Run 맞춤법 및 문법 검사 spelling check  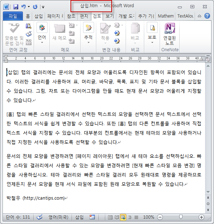point(14,34)
